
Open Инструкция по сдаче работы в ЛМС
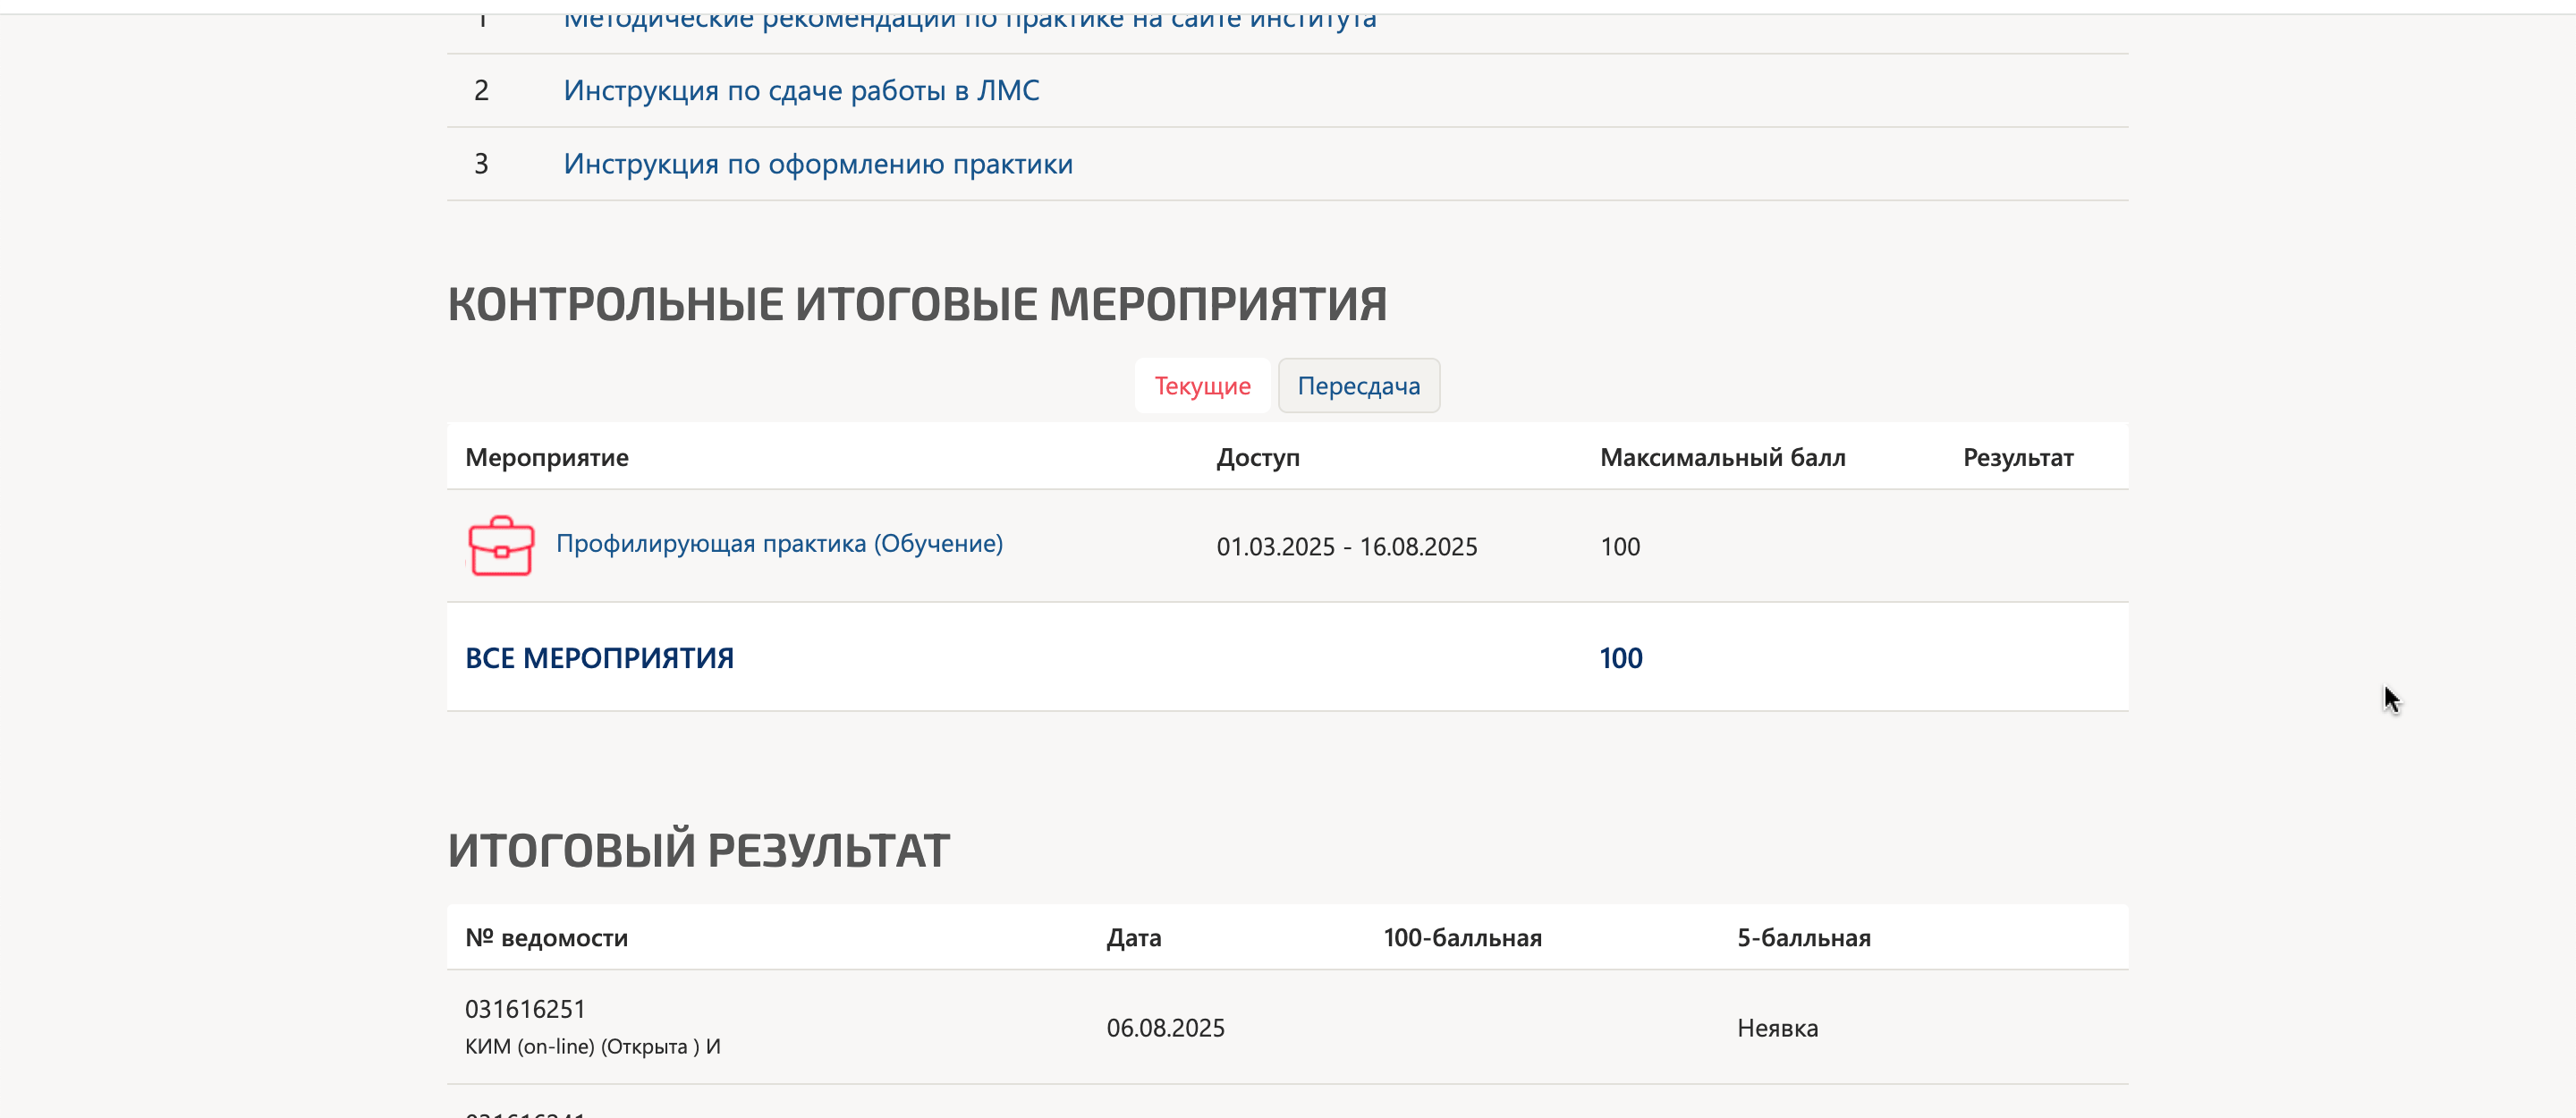(801, 91)
